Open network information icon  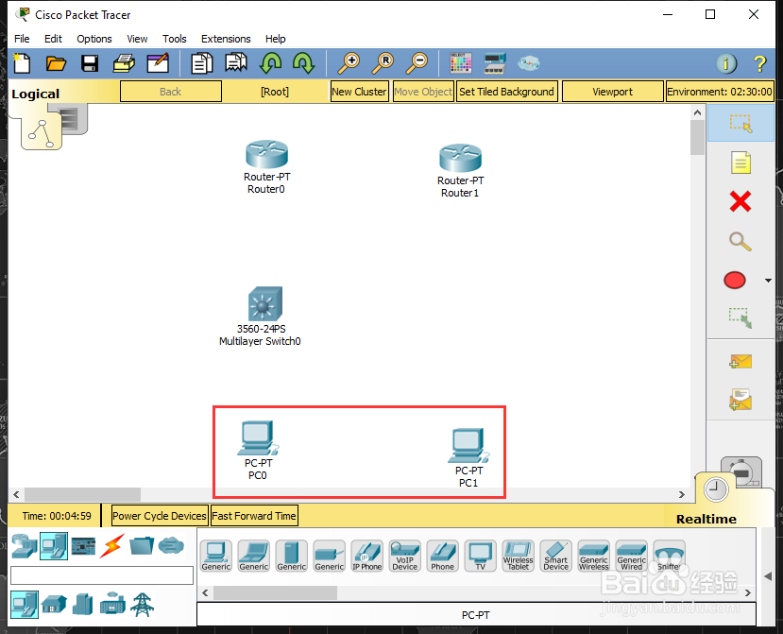click(x=726, y=63)
